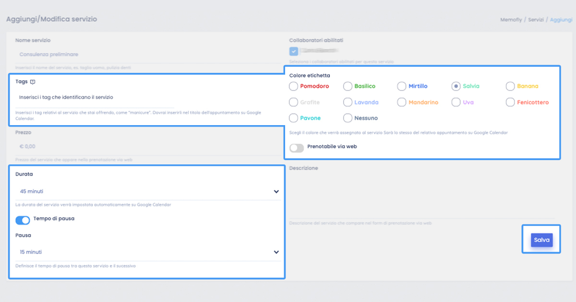Uncheck the enabled collaborator checkbox
The height and width of the screenshot is (302, 576).
pos(294,51)
